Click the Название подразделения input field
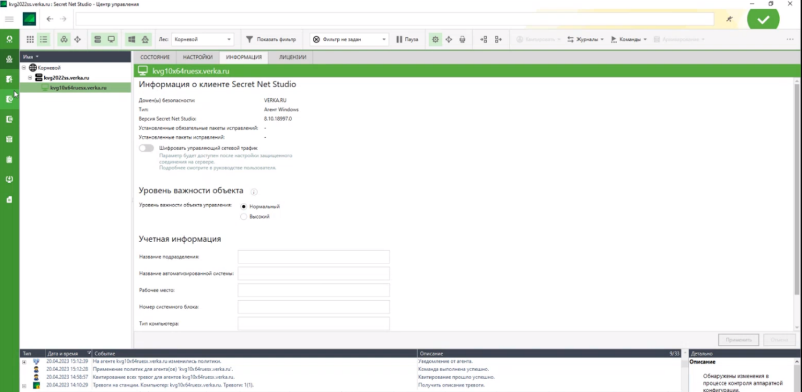 [313, 256]
